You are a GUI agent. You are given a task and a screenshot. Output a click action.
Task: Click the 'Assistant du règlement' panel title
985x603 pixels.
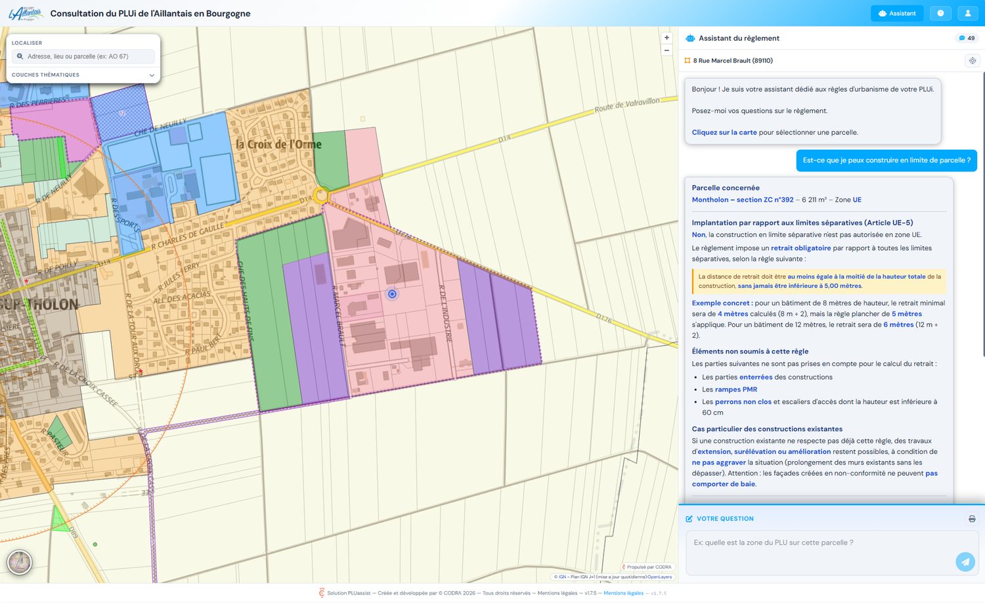[x=739, y=38]
